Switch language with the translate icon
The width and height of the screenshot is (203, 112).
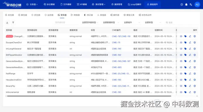(x=191, y=4)
